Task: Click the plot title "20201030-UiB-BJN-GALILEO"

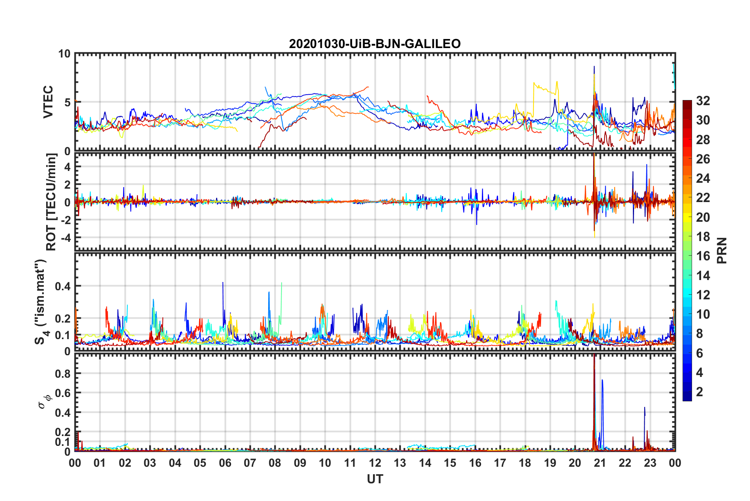Action: point(375,44)
